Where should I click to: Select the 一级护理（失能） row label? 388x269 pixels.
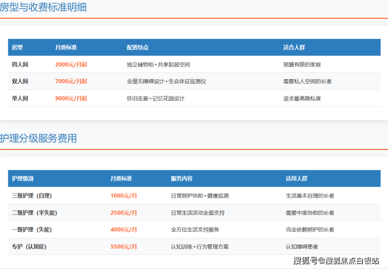(31, 230)
